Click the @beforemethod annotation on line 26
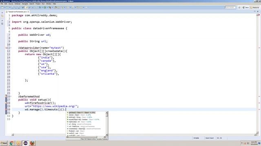The height and width of the screenshot is (146, 261). pos(29,97)
